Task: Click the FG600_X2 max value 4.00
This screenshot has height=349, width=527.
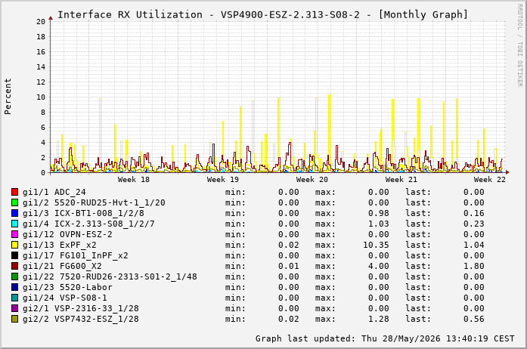Action: click(x=379, y=266)
